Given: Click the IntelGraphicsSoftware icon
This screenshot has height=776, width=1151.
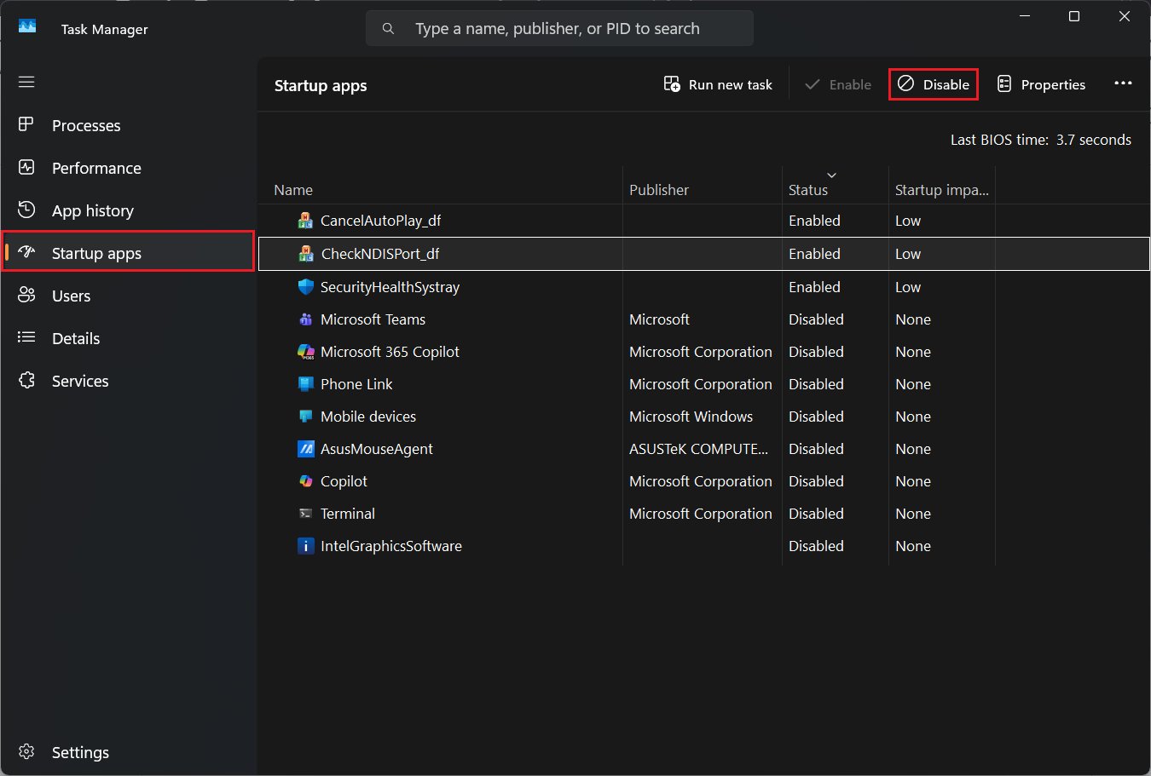Looking at the screenshot, I should coord(305,546).
